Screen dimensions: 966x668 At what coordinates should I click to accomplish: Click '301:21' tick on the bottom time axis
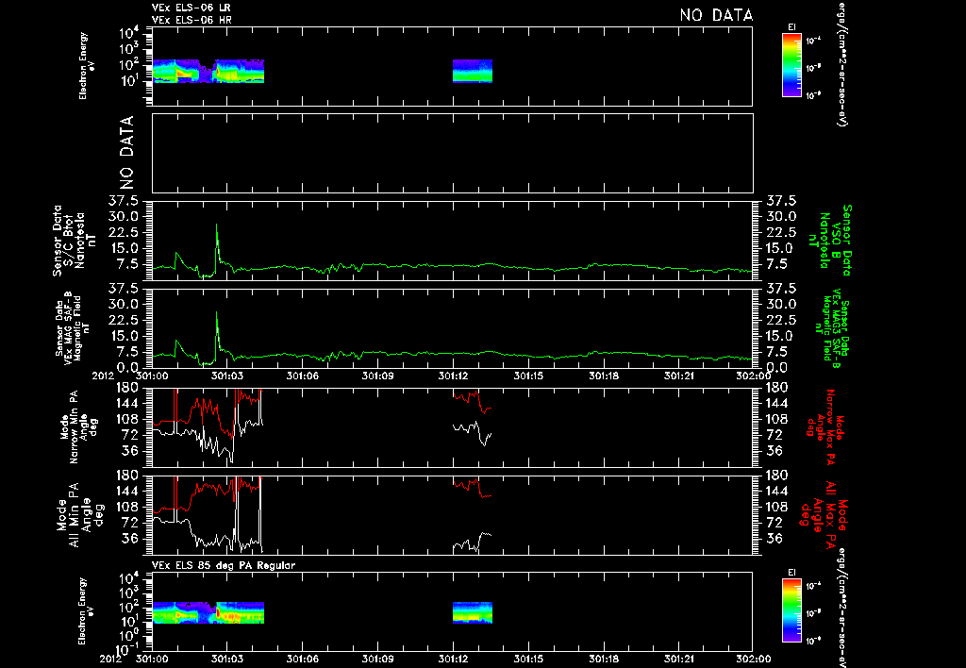678,659
